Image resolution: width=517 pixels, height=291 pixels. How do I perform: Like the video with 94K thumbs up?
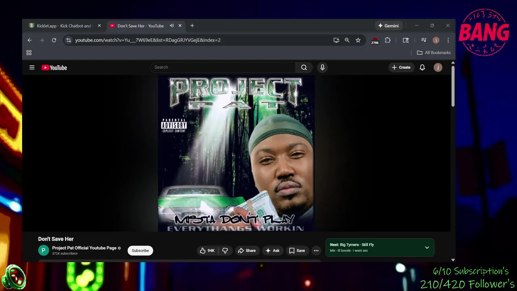207,251
